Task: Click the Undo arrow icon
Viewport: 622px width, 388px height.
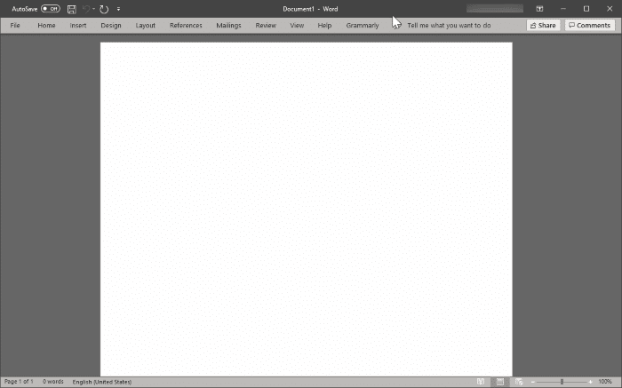Action: tap(86, 9)
